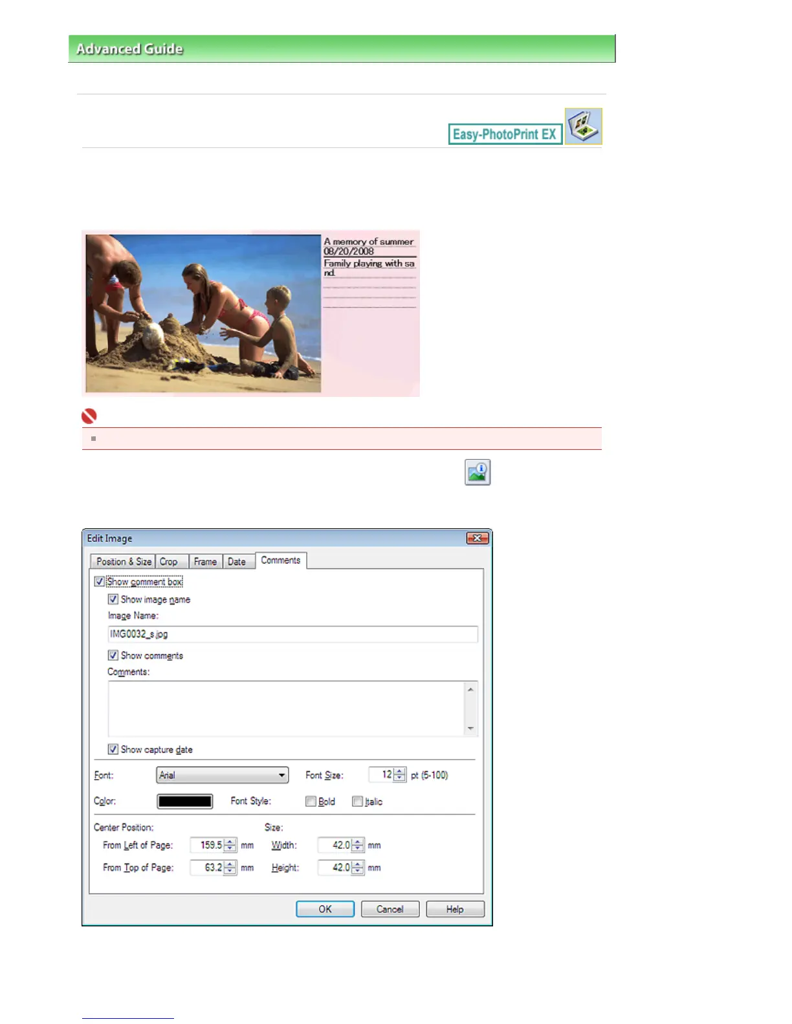The height and width of the screenshot is (1024, 792).
Task: Switch to Position & Size tab
Action: [124, 562]
